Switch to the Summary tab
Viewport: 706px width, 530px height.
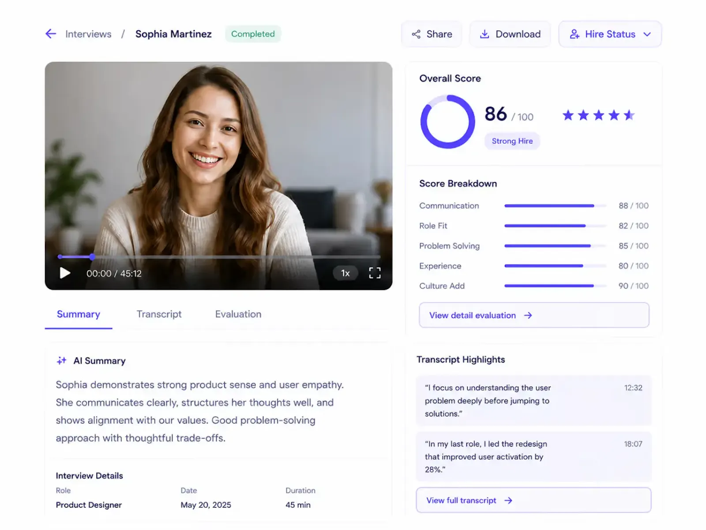79,314
